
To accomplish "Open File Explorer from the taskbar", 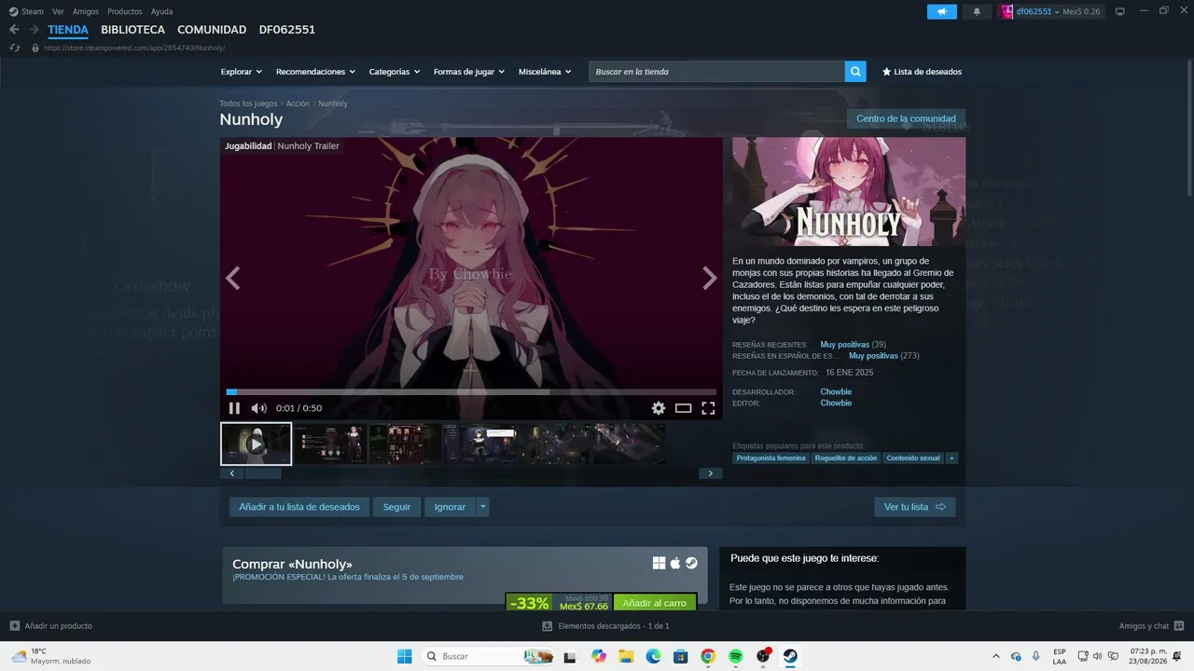I will pyautogui.click(x=626, y=656).
